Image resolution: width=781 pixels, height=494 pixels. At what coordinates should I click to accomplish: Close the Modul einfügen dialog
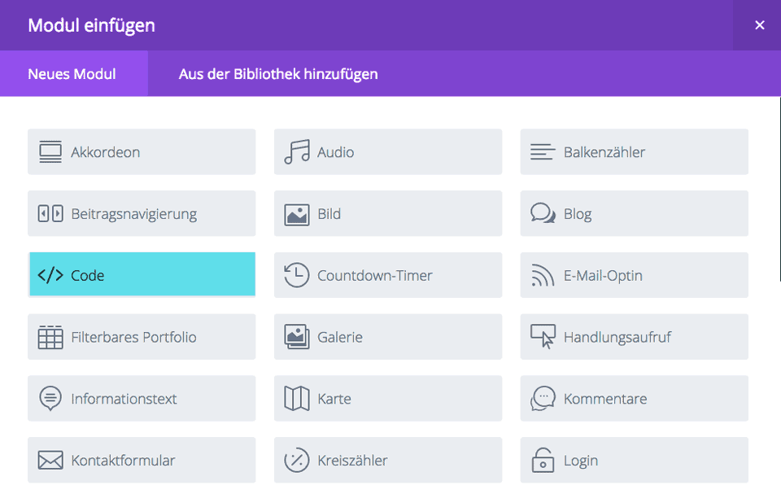tap(759, 25)
